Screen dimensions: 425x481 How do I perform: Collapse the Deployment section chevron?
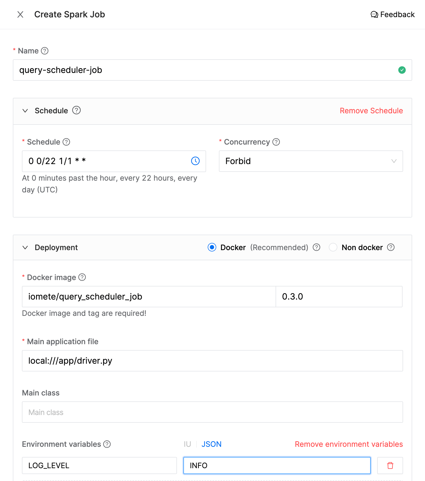(25, 247)
